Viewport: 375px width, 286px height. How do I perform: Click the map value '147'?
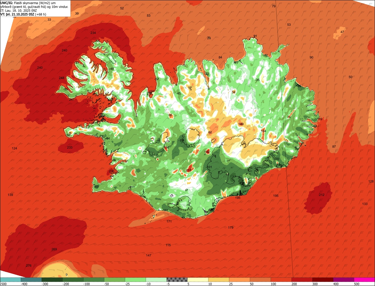tap(149, 255)
